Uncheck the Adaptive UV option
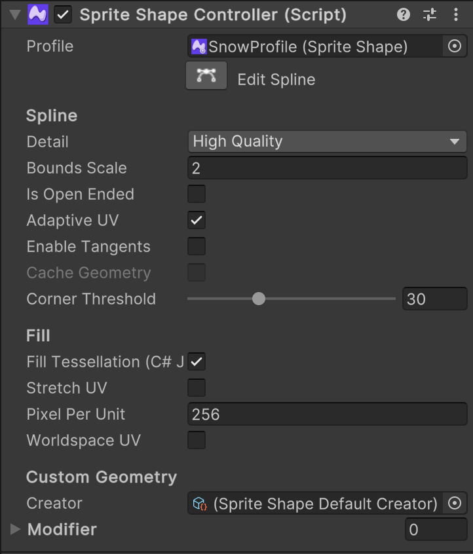The width and height of the screenshot is (473, 554). click(197, 220)
